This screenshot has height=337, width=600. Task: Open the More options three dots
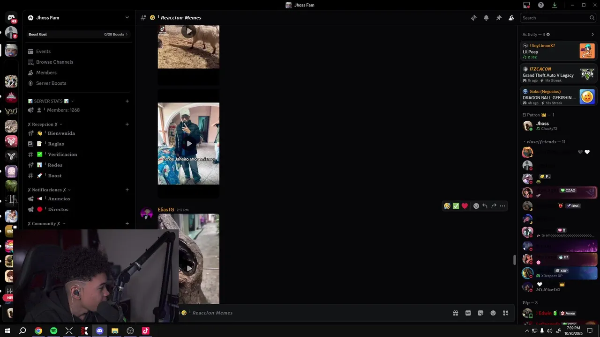502,206
